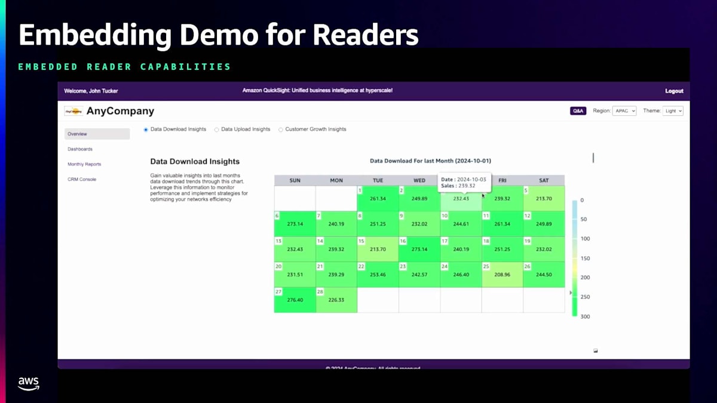
Task: Click the day 6 cell showing 273.14
Action: pyautogui.click(x=295, y=224)
